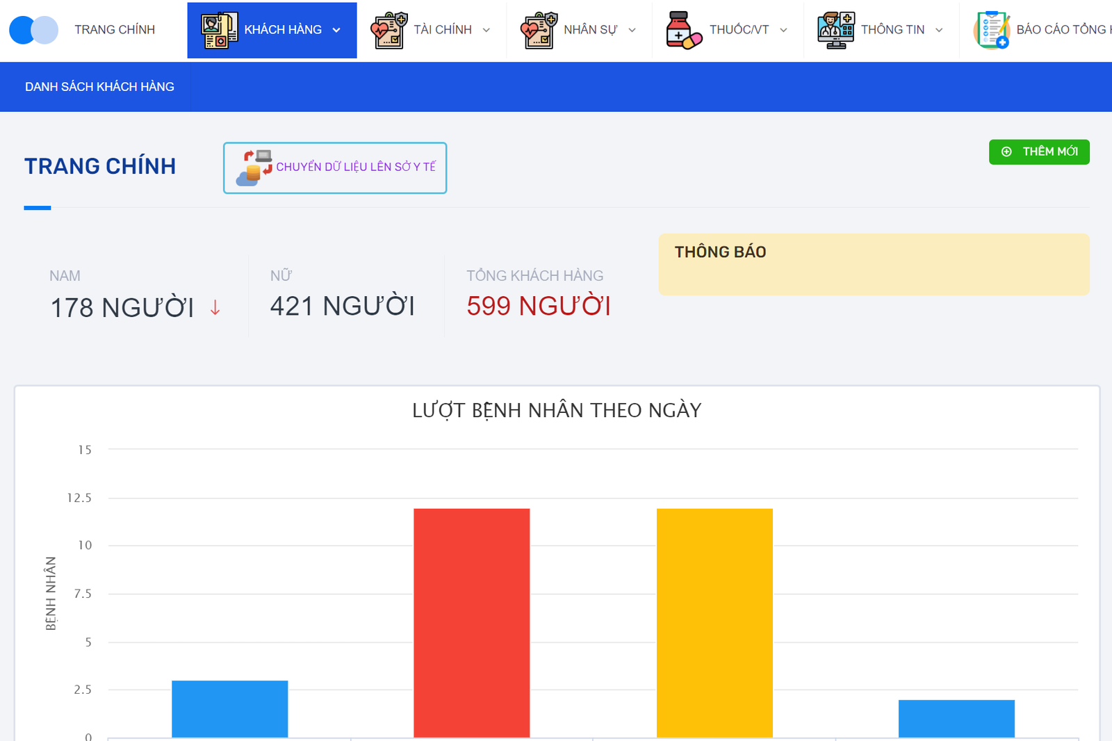Click the red bar in the chart
Screen dimensions: 1112x741
[471, 622]
